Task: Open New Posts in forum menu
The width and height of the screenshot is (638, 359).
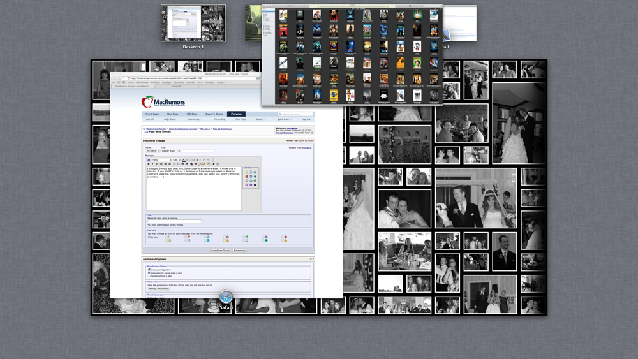Action: [241, 119]
